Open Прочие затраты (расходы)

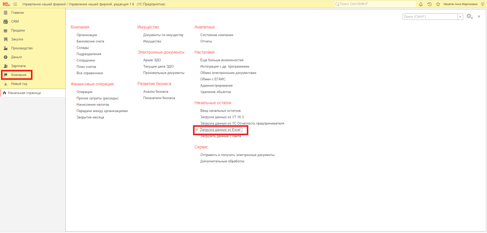[x=97, y=98]
